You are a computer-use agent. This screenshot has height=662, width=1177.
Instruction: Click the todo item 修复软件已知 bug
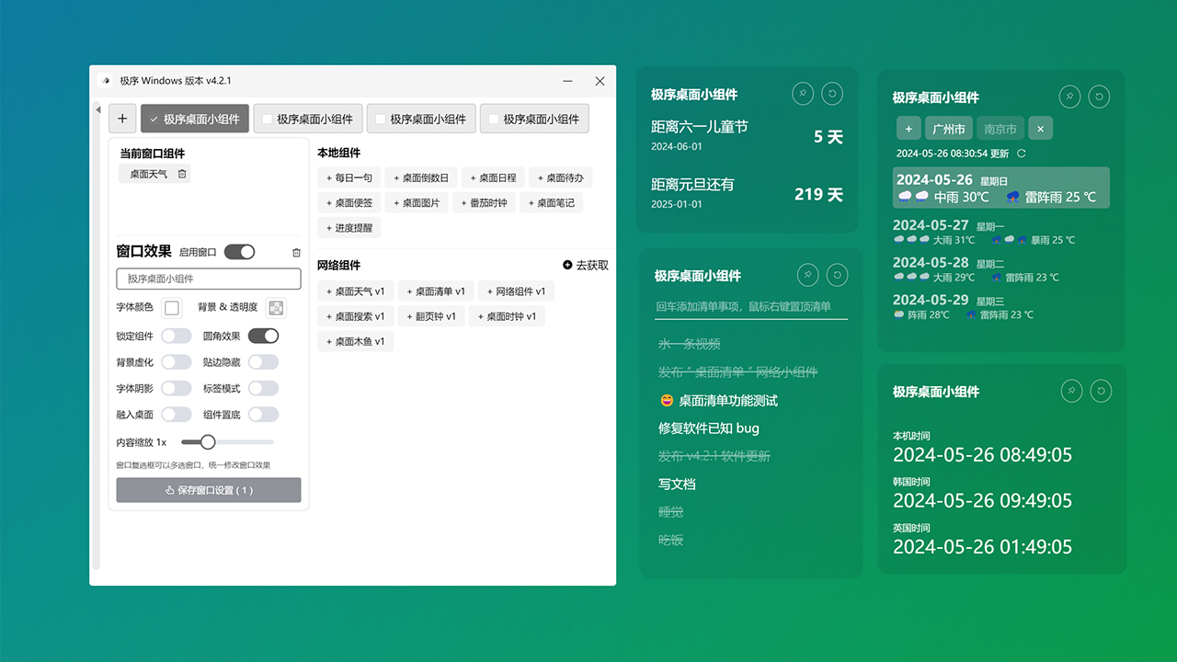(x=709, y=428)
